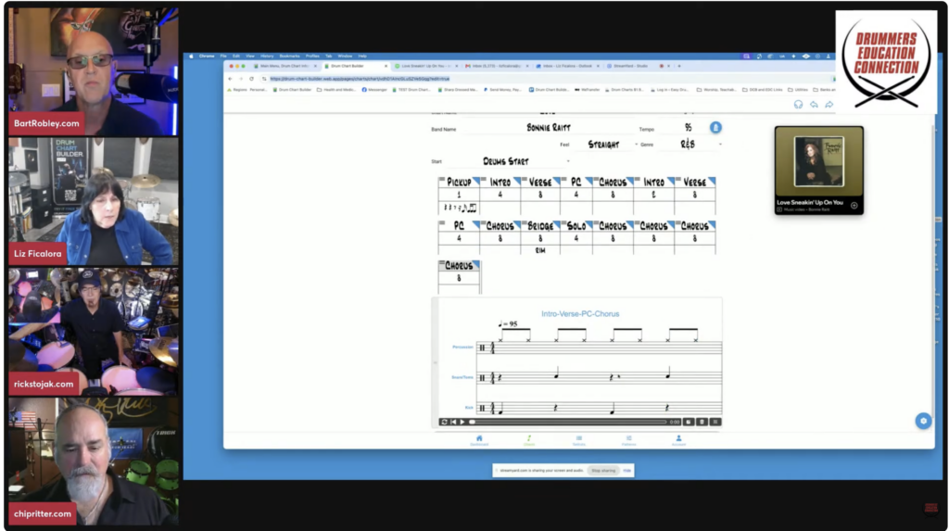Click the blue metronome button next to Tempo
949x531 pixels.
[x=715, y=128]
